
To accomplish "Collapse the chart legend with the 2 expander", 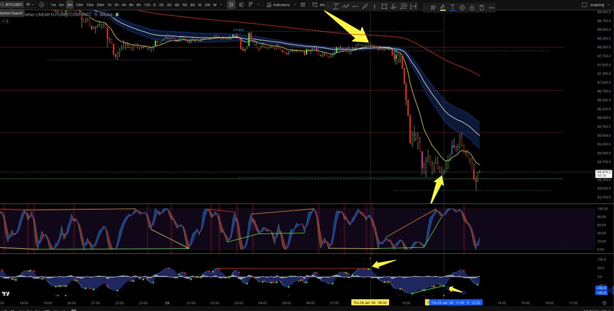I will 5,21.
